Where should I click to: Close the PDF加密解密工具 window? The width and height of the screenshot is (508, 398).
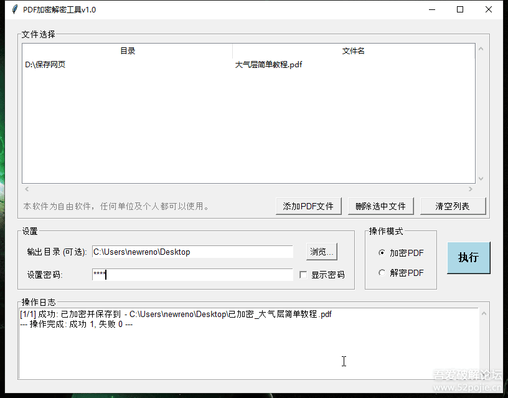coord(489,9)
